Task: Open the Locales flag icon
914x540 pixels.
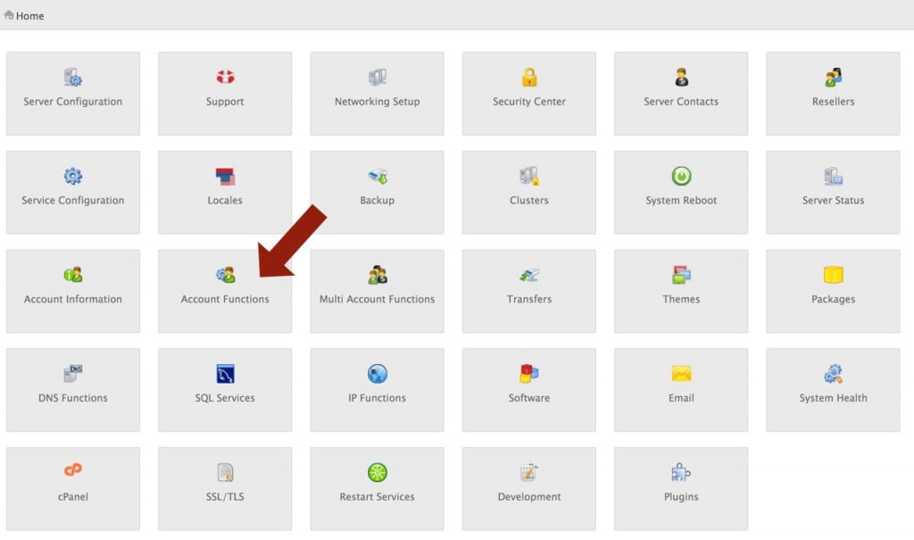Action: coord(225,176)
